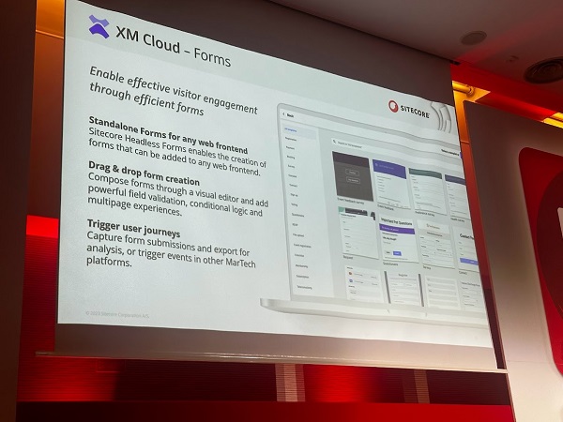Open the purple-header Event feedback template
563x422 pixels.
click(390, 184)
